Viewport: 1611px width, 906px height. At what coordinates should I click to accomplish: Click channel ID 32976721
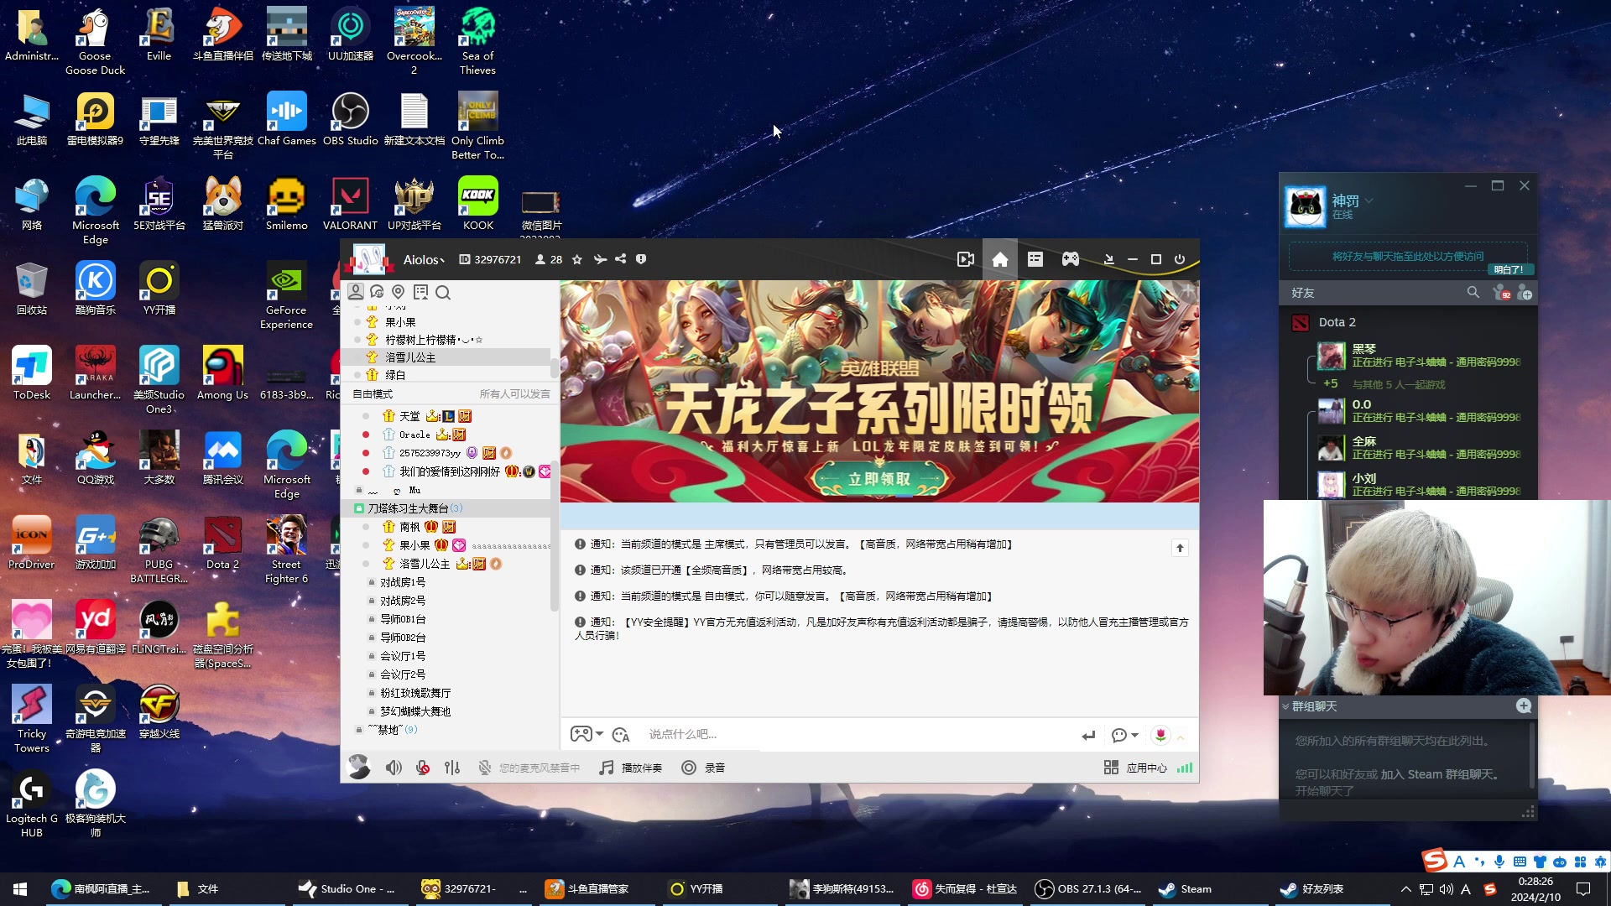tap(491, 260)
